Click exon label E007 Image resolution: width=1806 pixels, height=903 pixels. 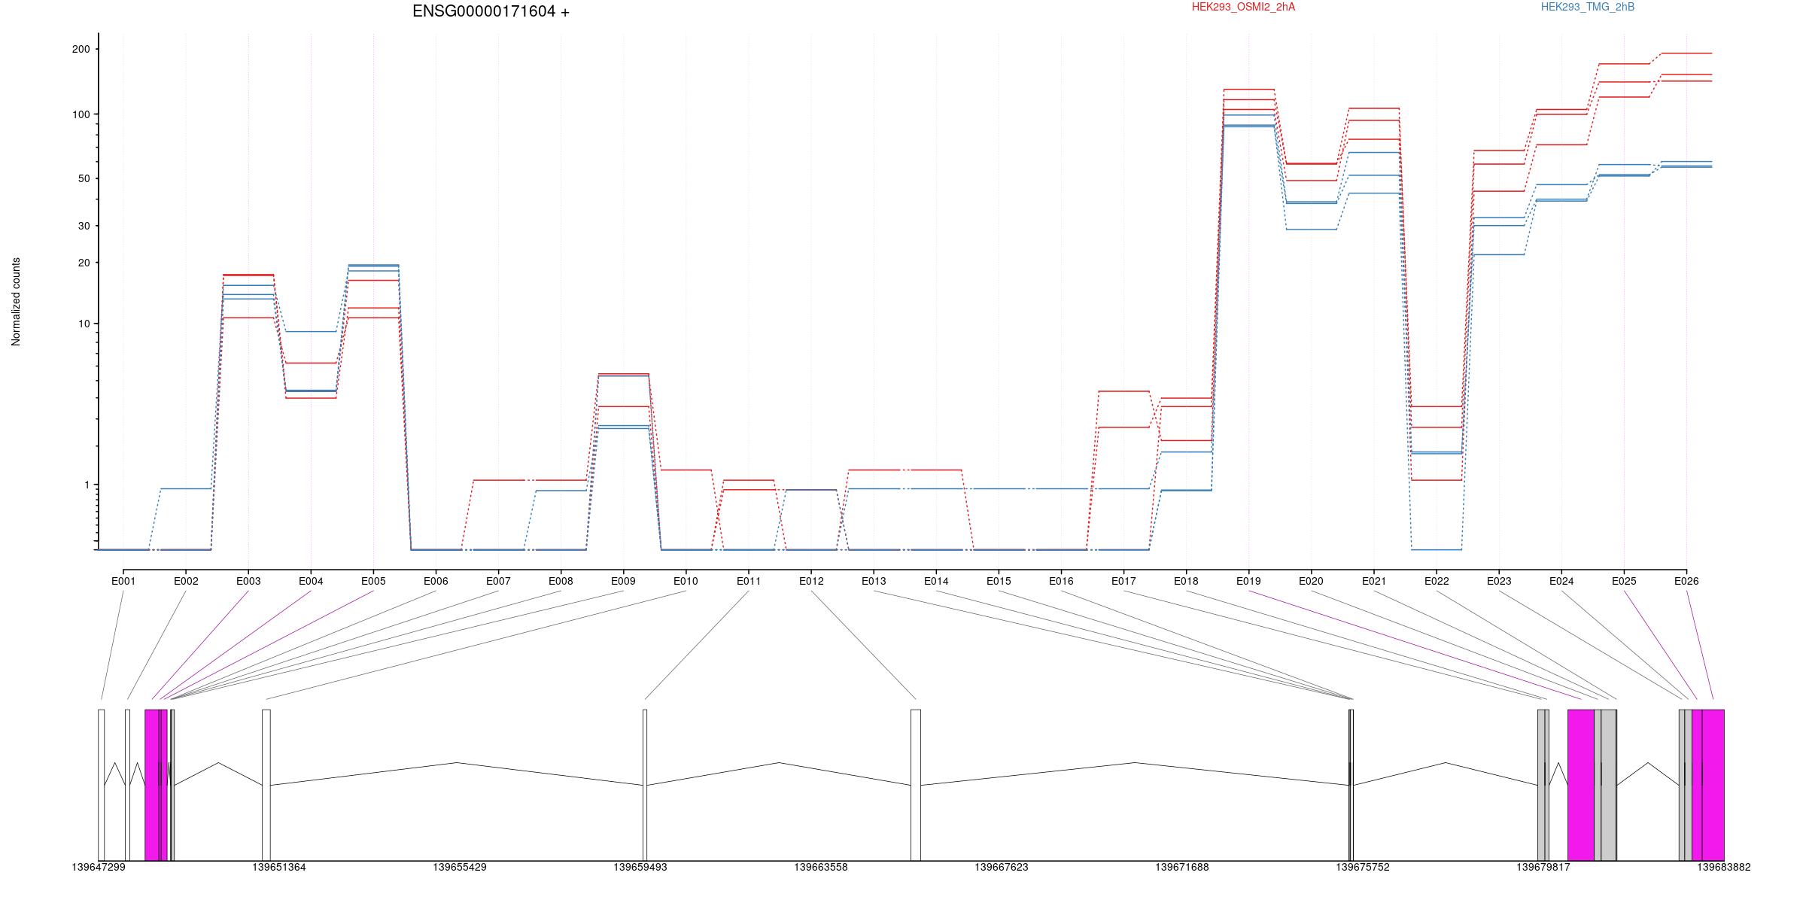(x=498, y=581)
